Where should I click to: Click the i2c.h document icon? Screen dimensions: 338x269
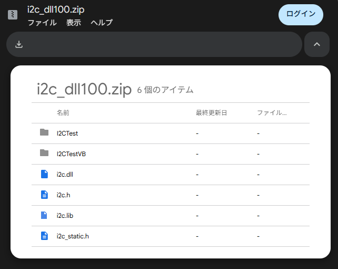coord(44,195)
